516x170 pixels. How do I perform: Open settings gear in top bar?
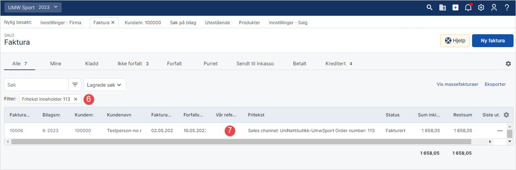481,7
